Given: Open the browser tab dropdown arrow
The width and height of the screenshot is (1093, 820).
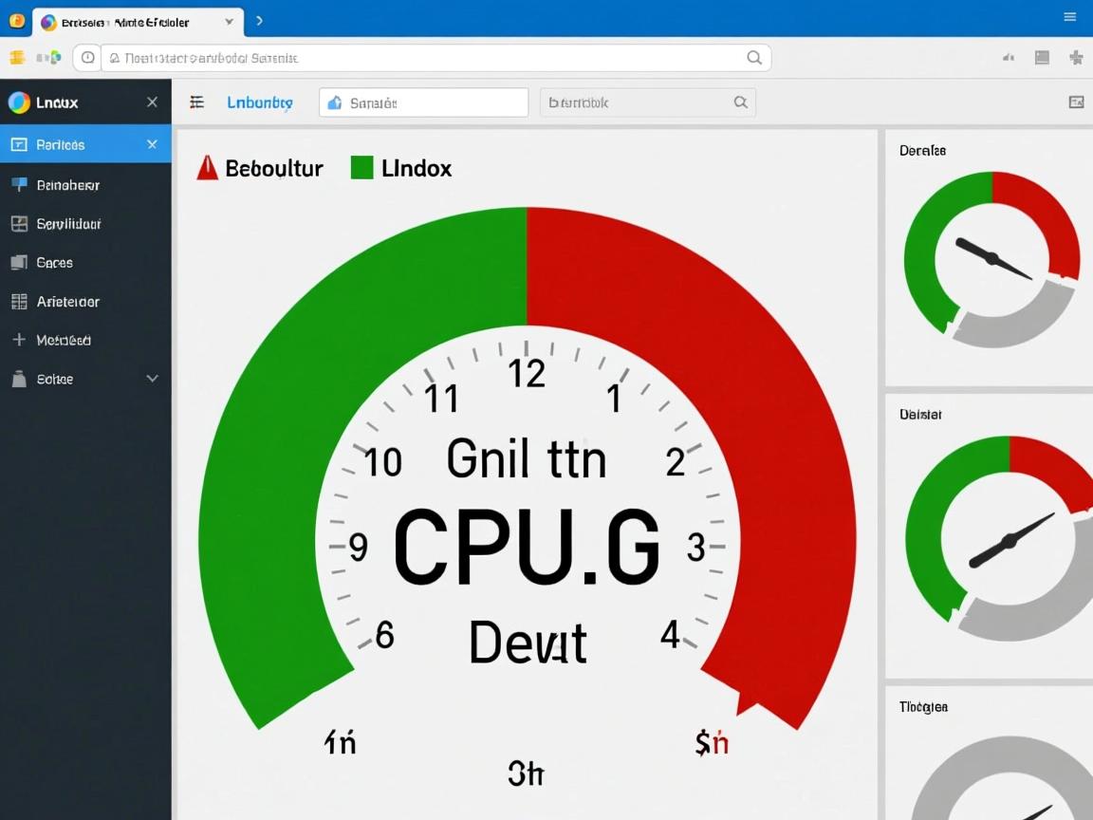Looking at the screenshot, I should (x=229, y=21).
